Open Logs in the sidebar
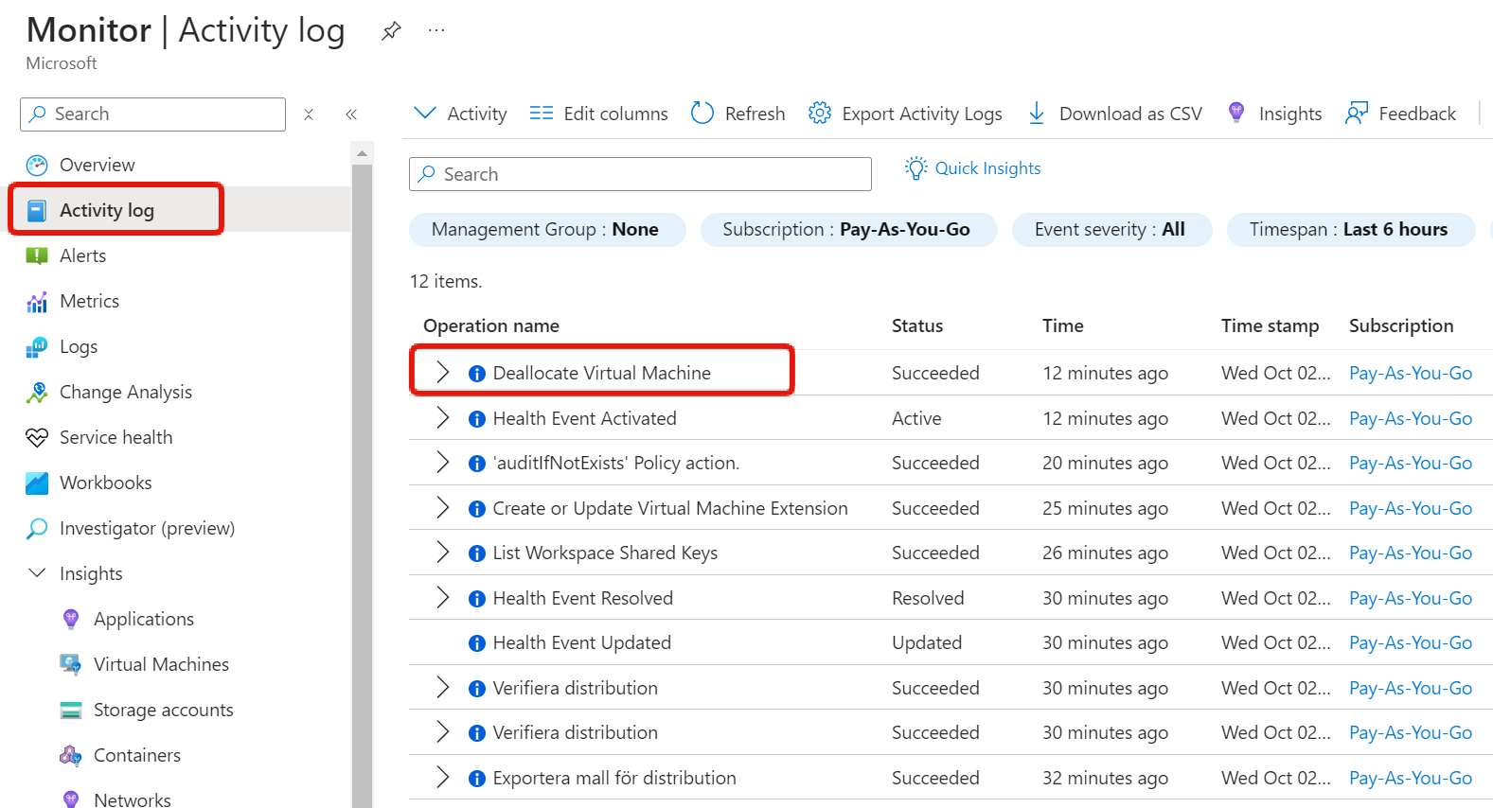 [x=79, y=346]
